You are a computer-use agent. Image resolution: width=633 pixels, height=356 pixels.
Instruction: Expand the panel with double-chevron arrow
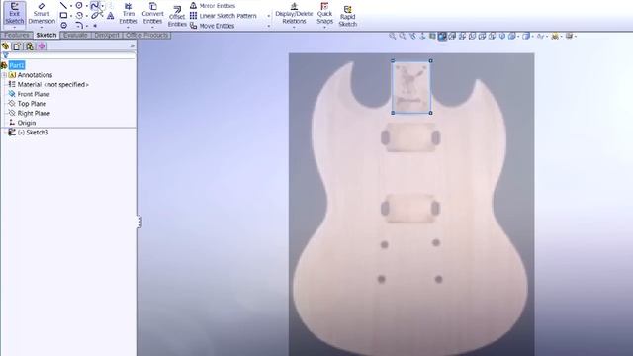[132, 46]
